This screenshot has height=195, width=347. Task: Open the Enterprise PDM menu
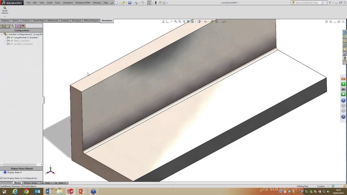click(x=83, y=3)
